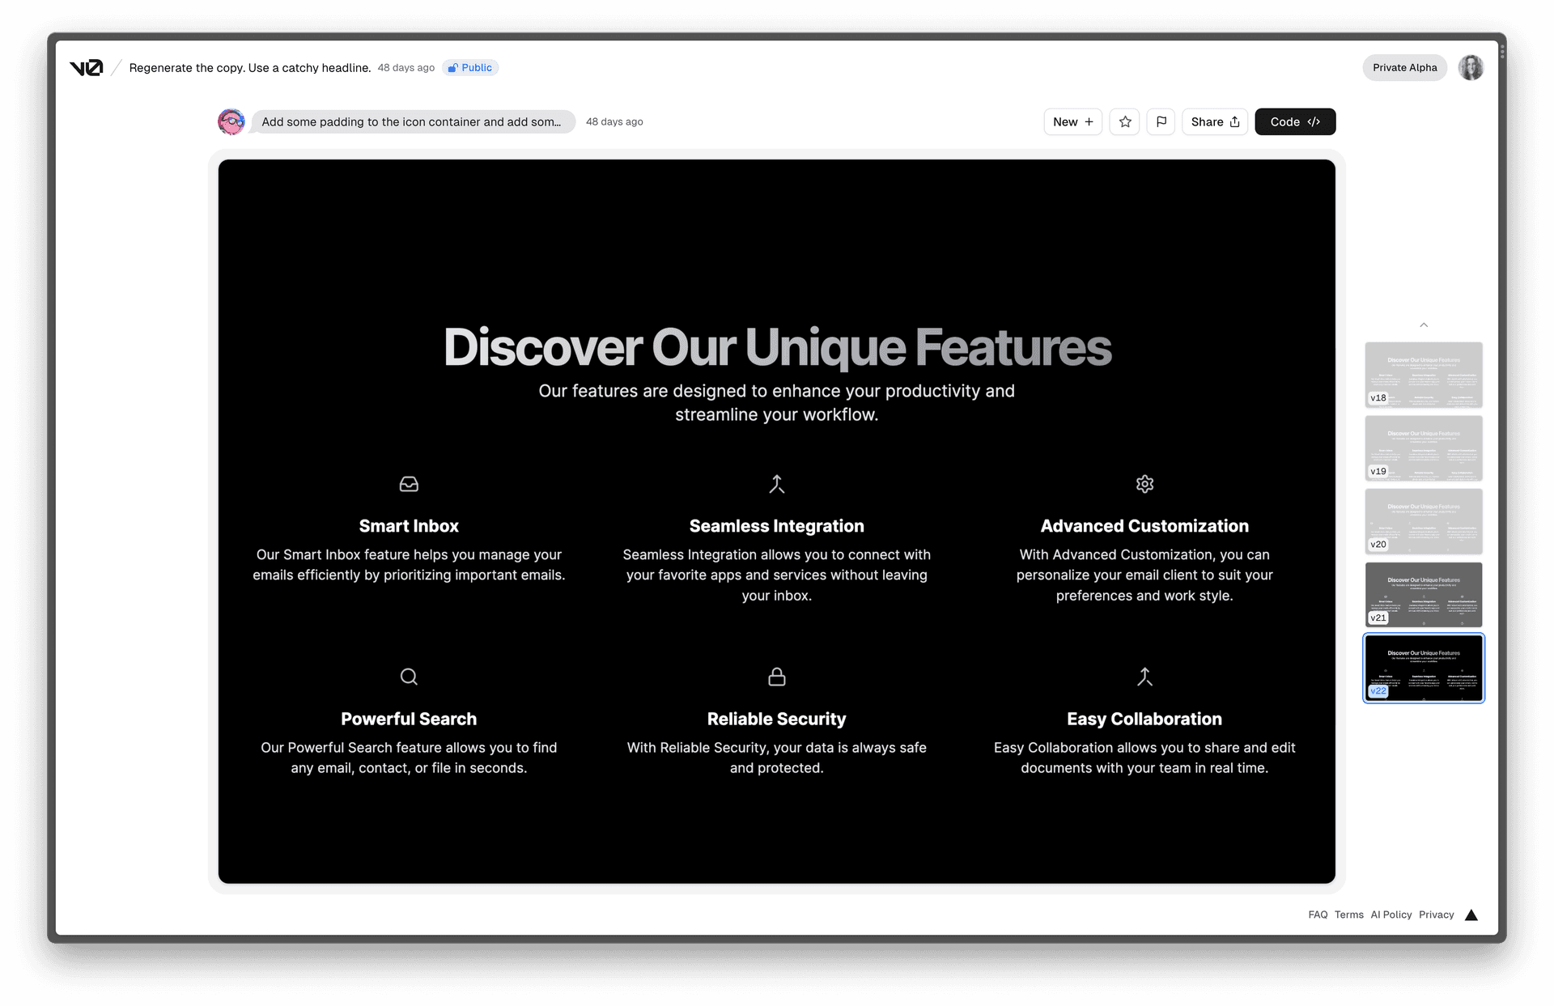Click the Easy Collaboration arrow icon
Screen dimensions: 1554x1006
pyautogui.click(x=1144, y=677)
